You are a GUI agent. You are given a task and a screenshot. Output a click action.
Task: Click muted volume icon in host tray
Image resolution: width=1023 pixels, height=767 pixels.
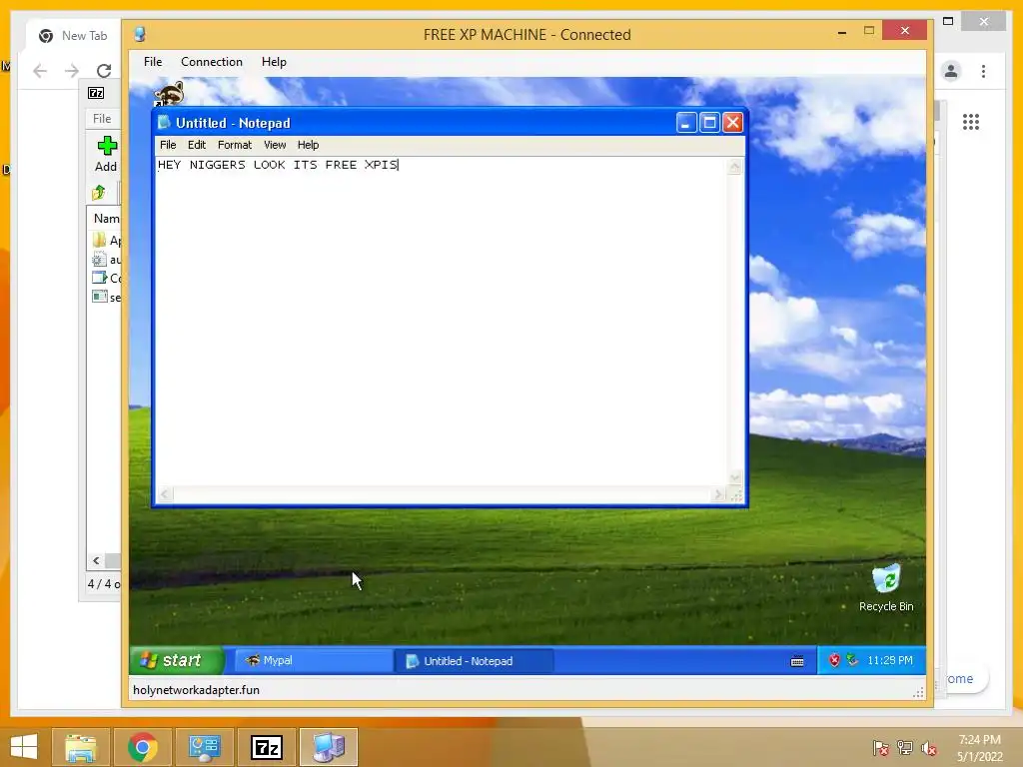click(x=929, y=748)
